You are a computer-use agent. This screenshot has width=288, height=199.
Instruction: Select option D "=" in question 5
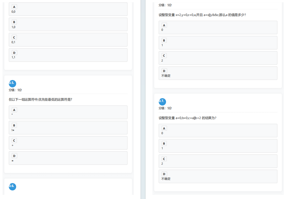point(68,158)
